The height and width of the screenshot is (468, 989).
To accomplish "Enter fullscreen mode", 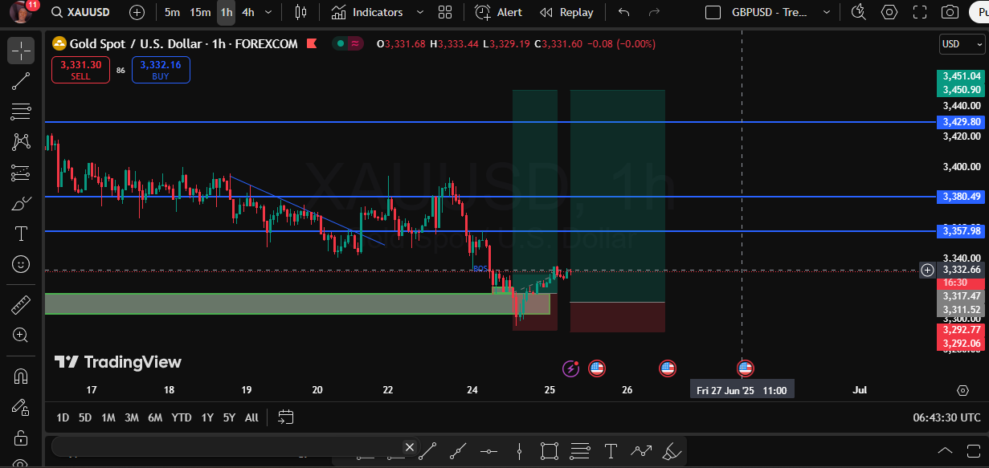I will point(920,12).
